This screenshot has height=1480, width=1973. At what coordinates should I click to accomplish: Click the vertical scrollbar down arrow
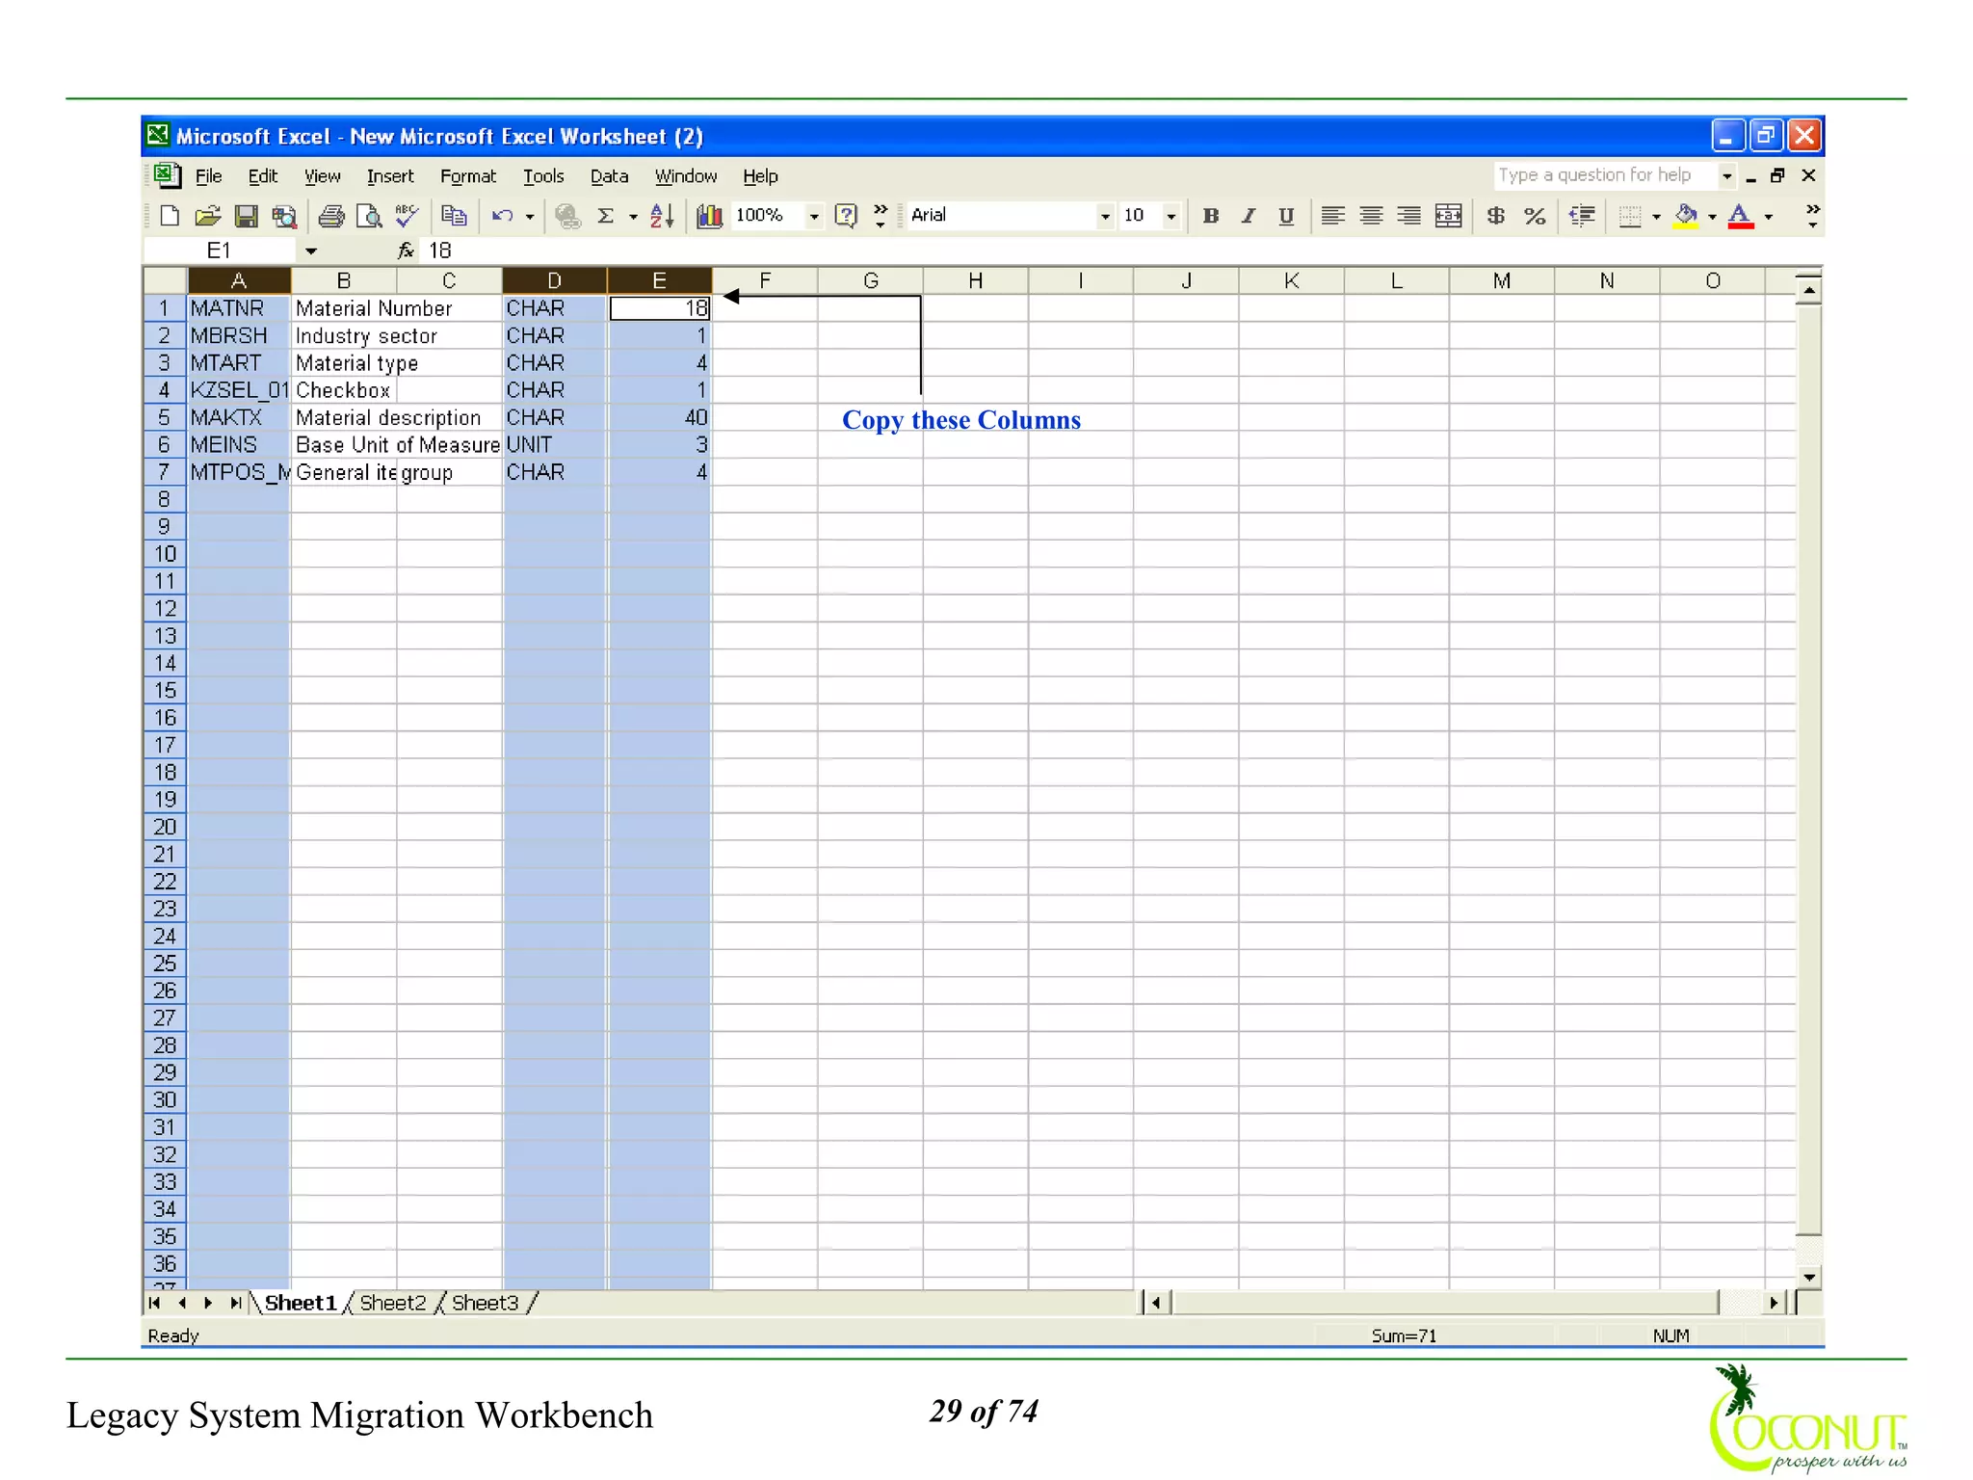pos(1809,1277)
